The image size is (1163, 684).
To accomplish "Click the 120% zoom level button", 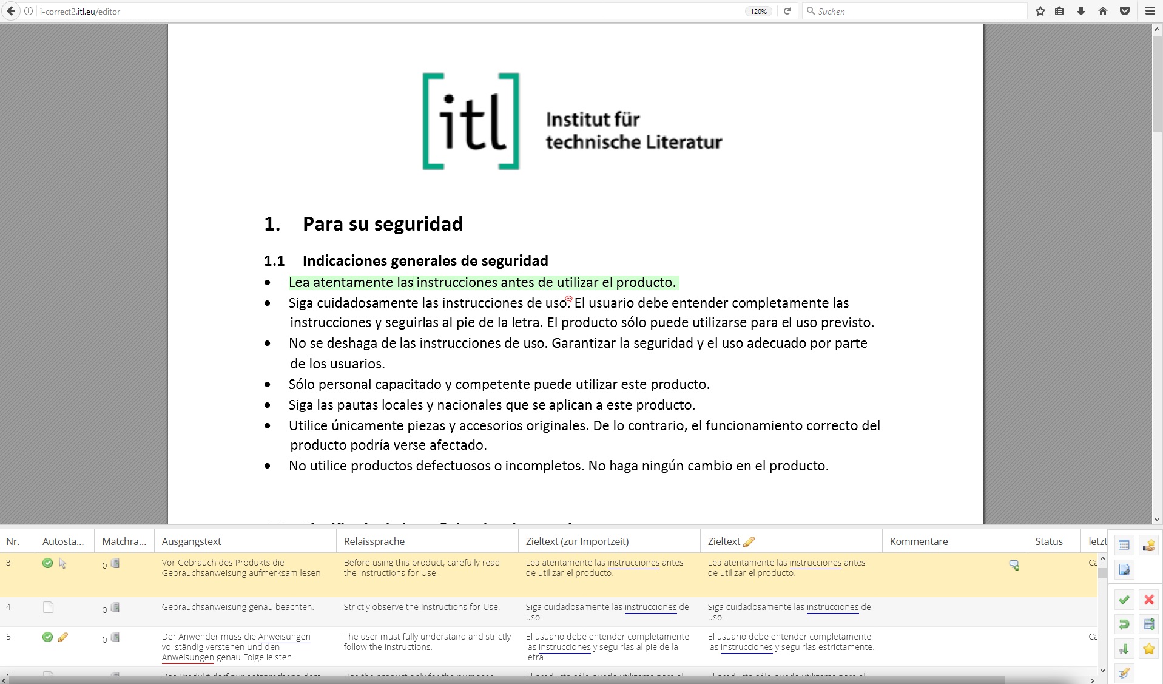I will (x=758, y=12).
